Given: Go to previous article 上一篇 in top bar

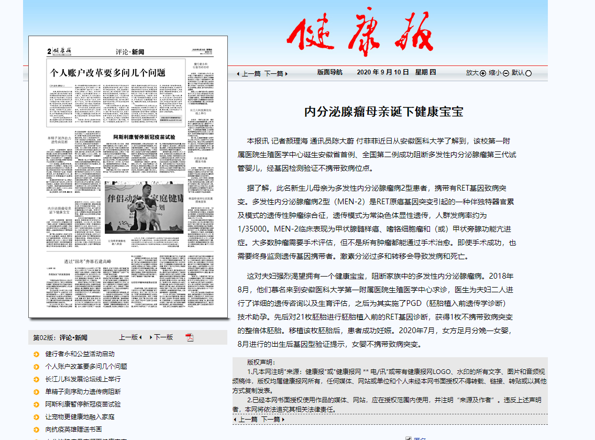Looking at the screenshot, I should (x=249, y=74).
